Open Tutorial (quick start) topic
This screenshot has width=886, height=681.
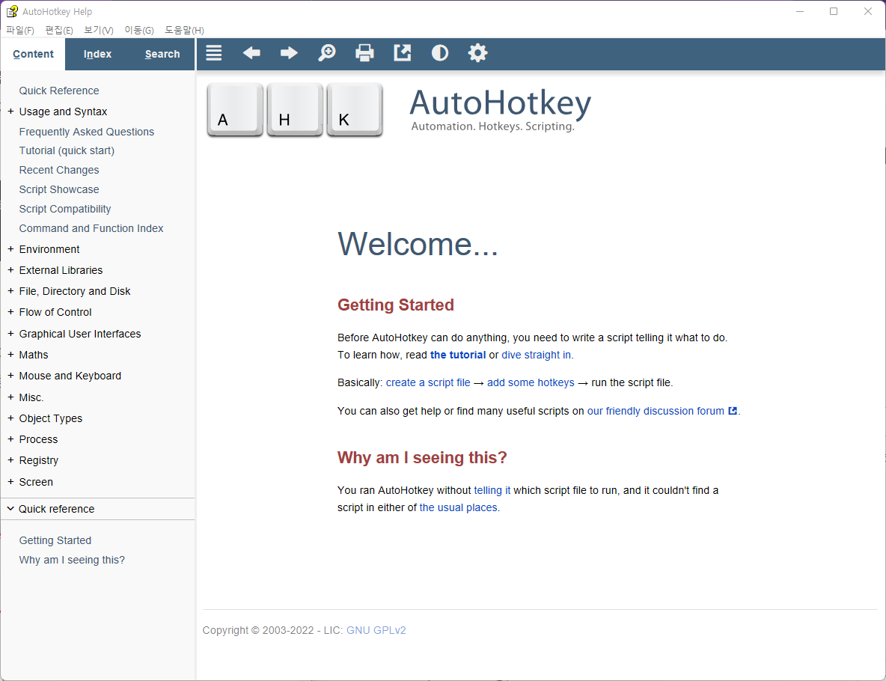point(67,150)
